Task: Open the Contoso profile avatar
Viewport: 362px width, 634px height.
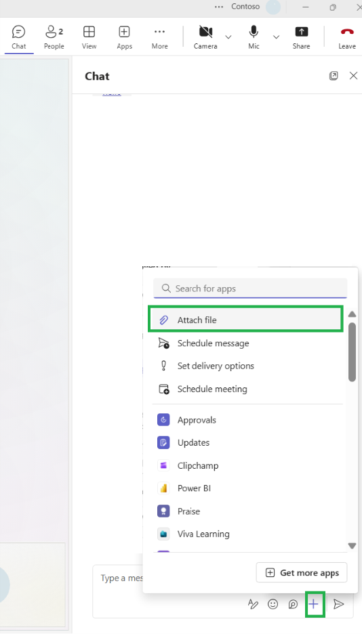Action: (273, 7)
